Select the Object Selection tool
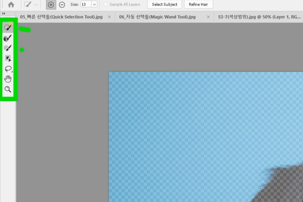 point(8,58)
